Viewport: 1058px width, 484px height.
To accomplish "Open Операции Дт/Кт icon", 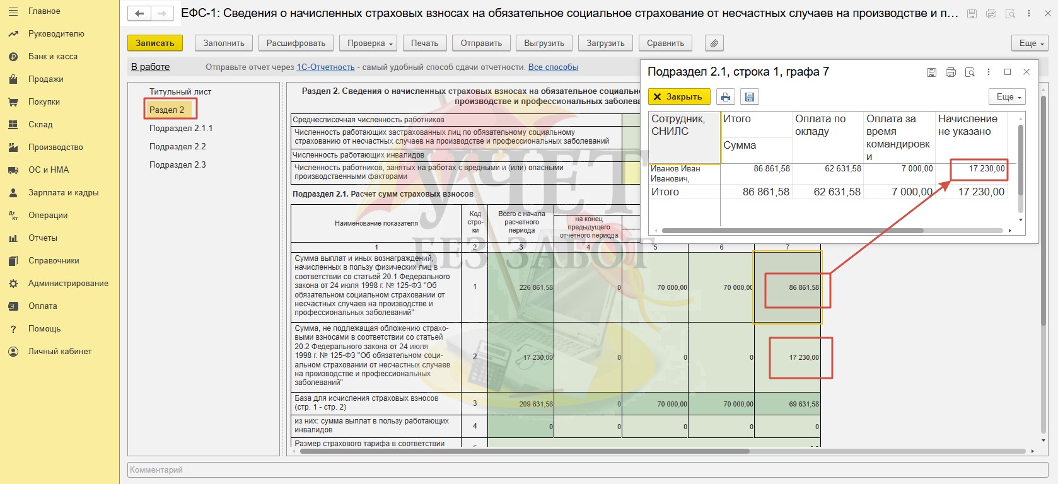I will point(13,216).
